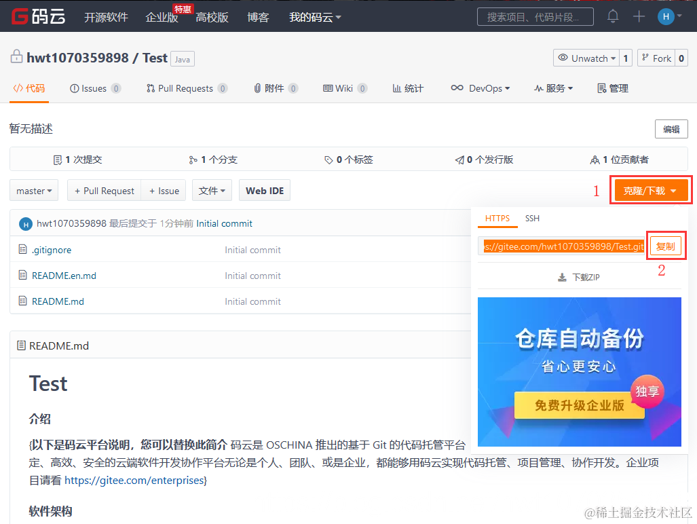
Task: Click the .gitignore file icon
Action: (x=22, y=249)
